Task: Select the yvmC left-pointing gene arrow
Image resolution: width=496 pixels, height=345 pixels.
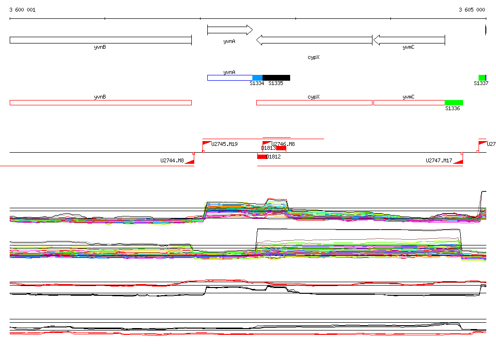Action: 409,41
